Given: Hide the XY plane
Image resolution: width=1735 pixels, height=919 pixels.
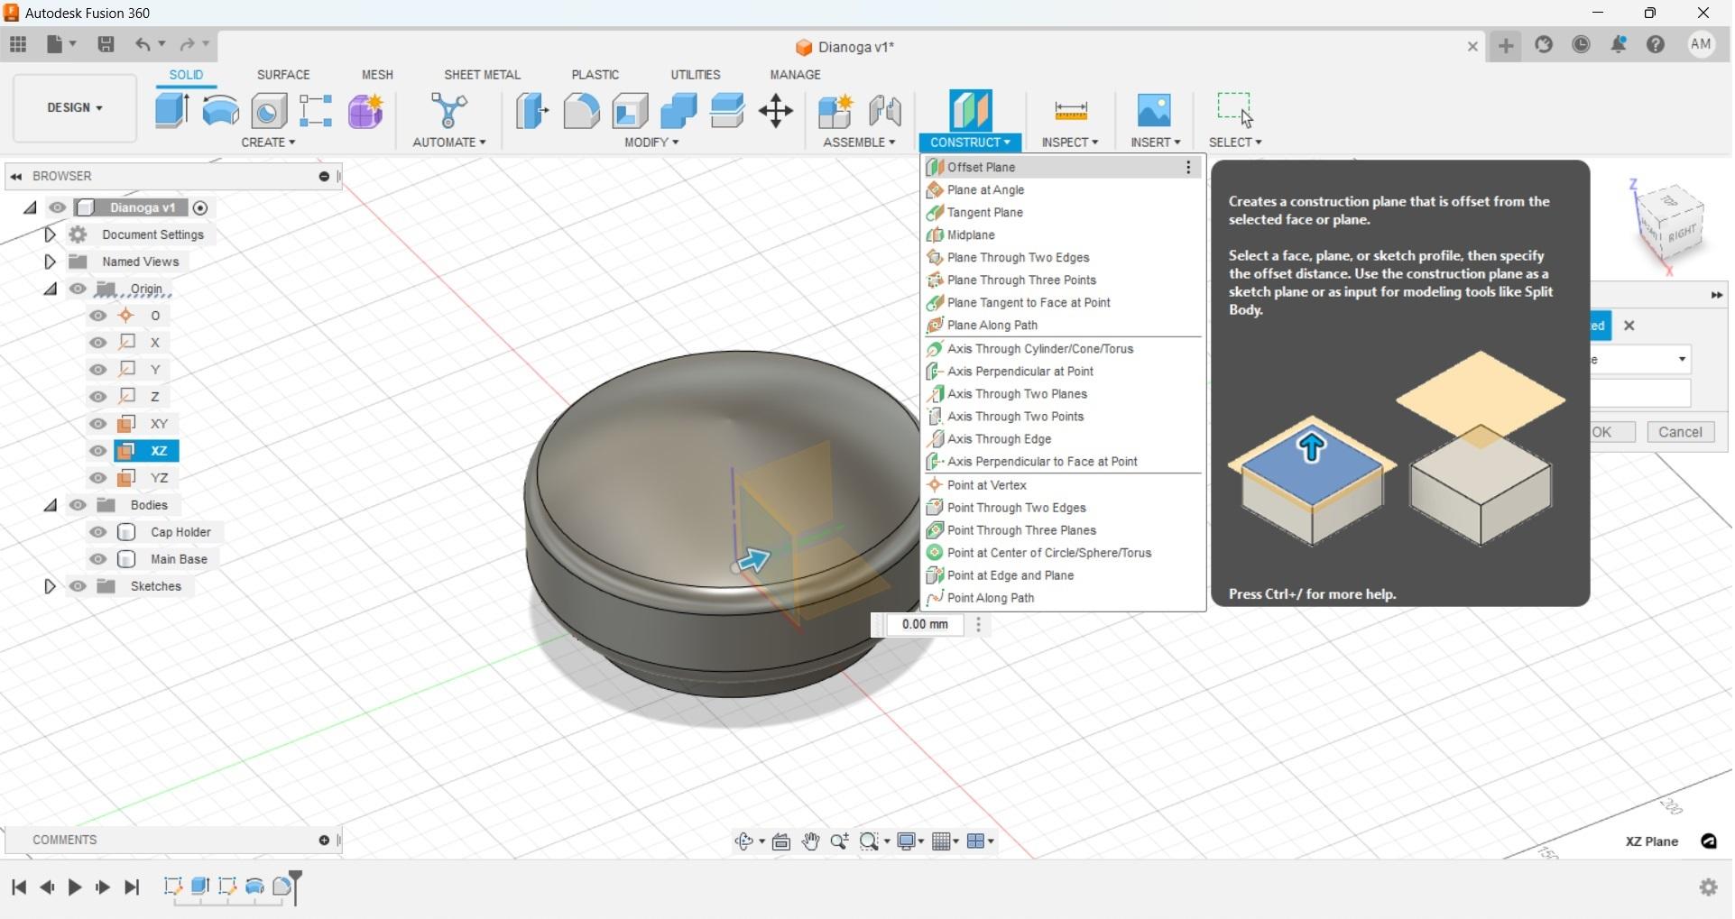Looking at the screenshot, I should pos(98,424).
